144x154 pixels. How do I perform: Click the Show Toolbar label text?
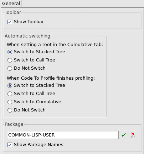click(29, 22)
